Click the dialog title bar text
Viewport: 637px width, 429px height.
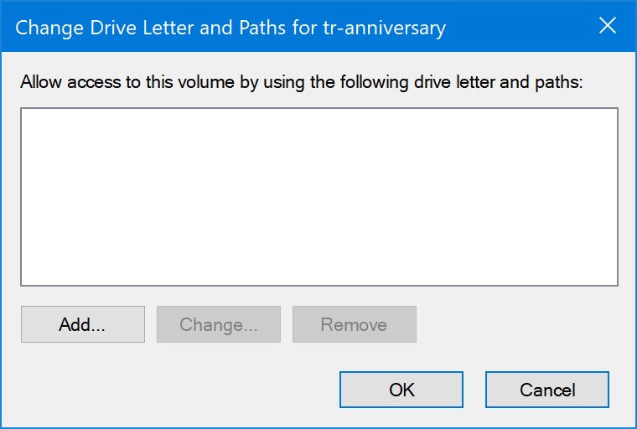tap(230, 28)
